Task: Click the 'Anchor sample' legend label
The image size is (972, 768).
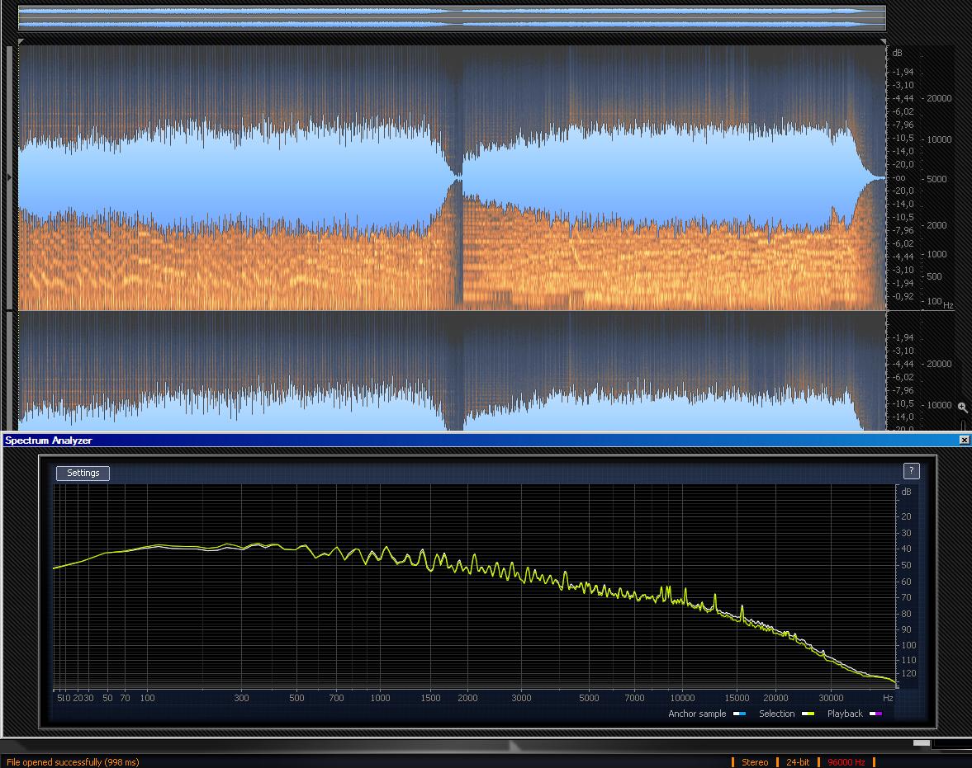Action: tap(697, 714)
